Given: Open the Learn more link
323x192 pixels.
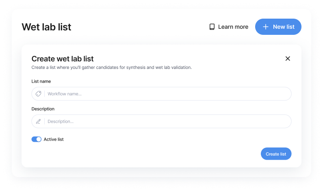Looking at the screenshot, I should point(233,27).
